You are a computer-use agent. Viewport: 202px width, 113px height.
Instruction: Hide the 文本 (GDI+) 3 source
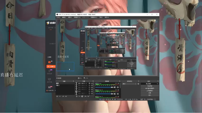tap(89, 89)
